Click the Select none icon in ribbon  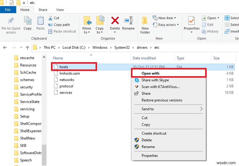click(x=227, y=25)
